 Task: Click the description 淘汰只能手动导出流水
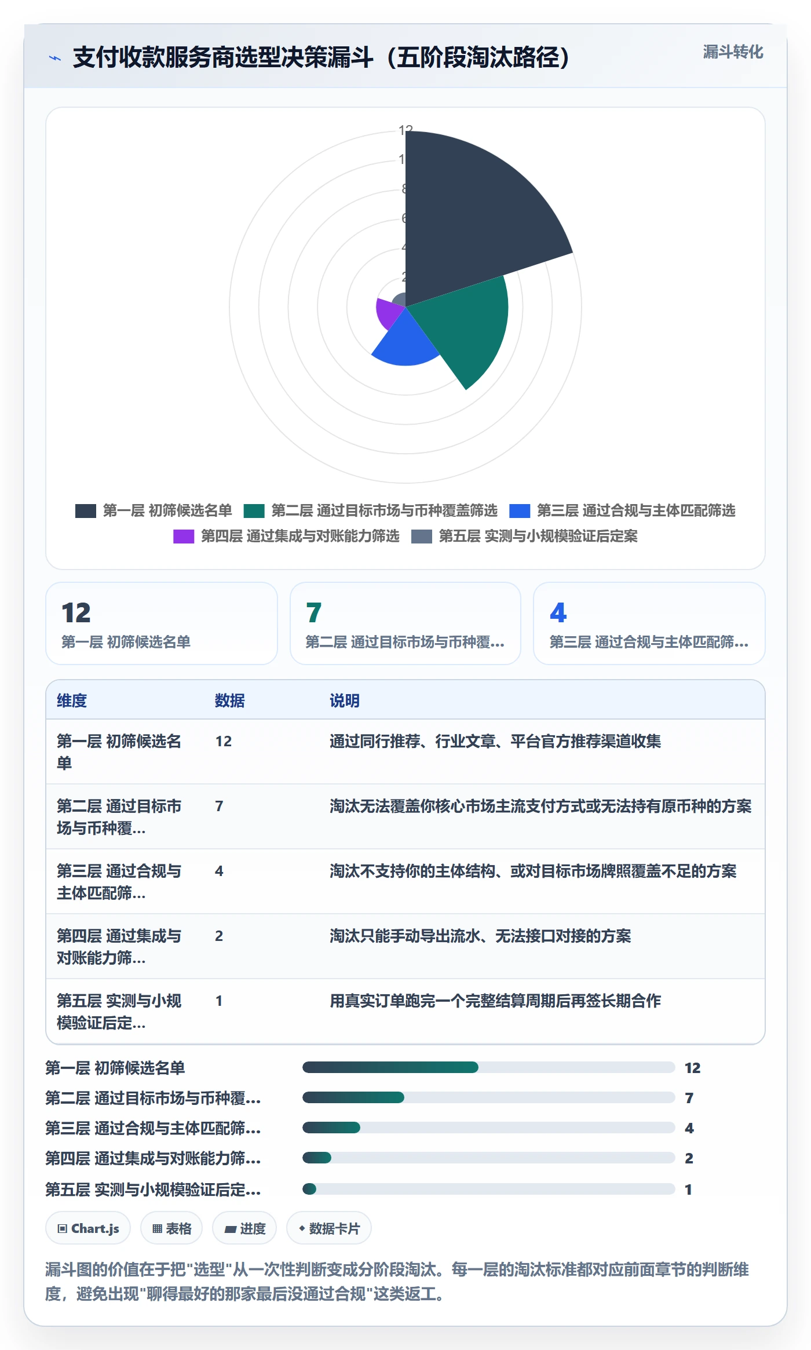(481, 936)
